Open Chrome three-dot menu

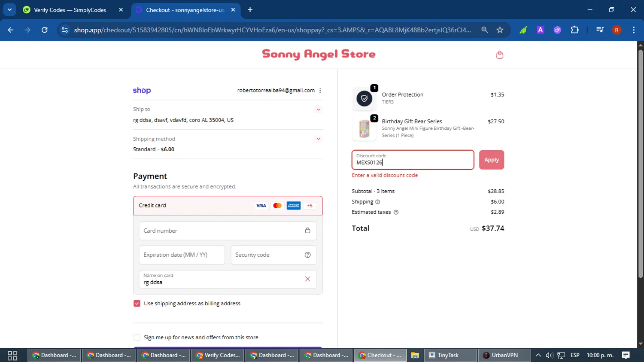634,30
